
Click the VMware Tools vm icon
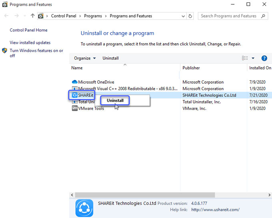[x=74, y=108]
